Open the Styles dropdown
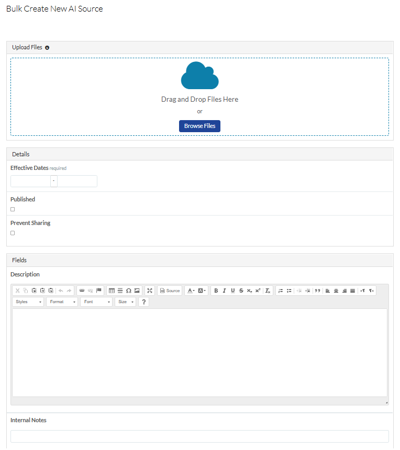 pyautogui.click(x=28, y=302)
